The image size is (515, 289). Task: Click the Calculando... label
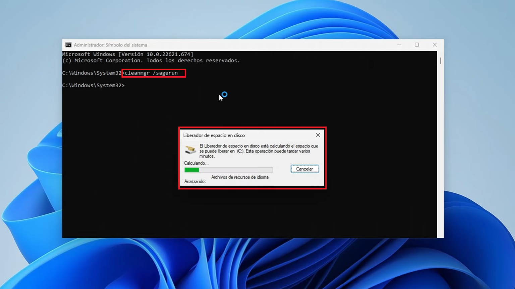(x=196, y=163)
